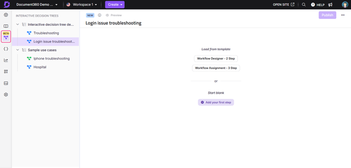
Task: Click Add your first step
Action: point(216,102)
